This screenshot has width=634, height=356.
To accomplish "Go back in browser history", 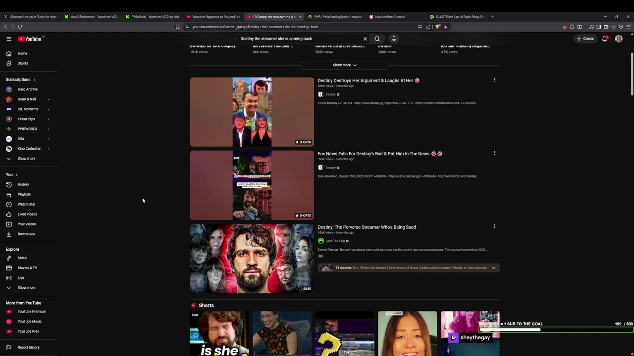I will [5, 27].
